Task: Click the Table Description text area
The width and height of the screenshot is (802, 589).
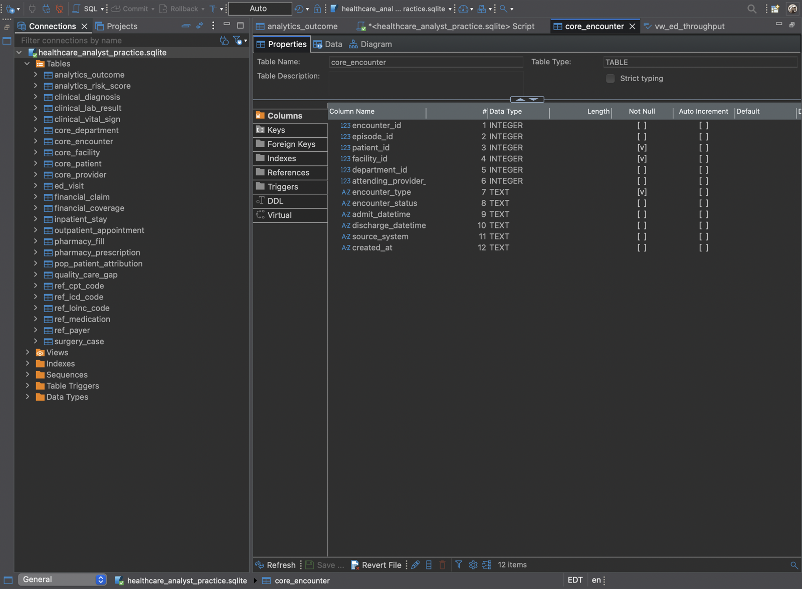Action: click(x=426, y=84)
